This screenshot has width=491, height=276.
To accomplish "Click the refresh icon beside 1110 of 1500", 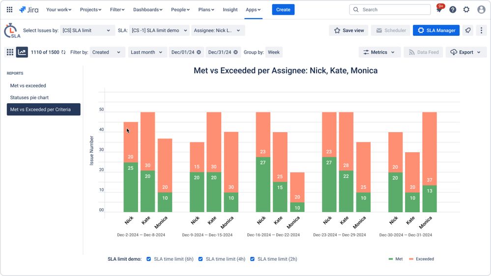I will click(63, 52).
